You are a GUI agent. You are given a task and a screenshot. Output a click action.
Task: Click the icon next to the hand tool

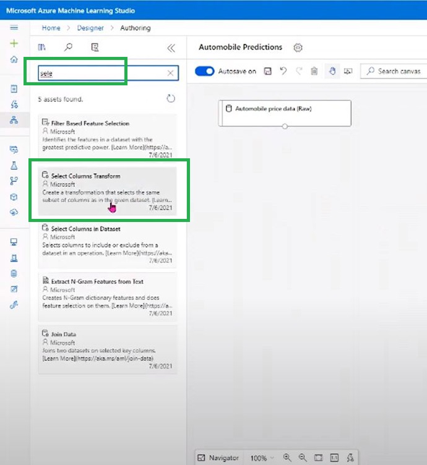[348, 71]
